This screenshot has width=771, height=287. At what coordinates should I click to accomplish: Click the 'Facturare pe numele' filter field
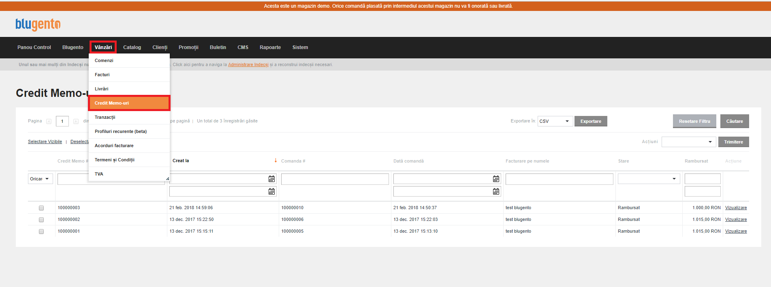[559, 179]
